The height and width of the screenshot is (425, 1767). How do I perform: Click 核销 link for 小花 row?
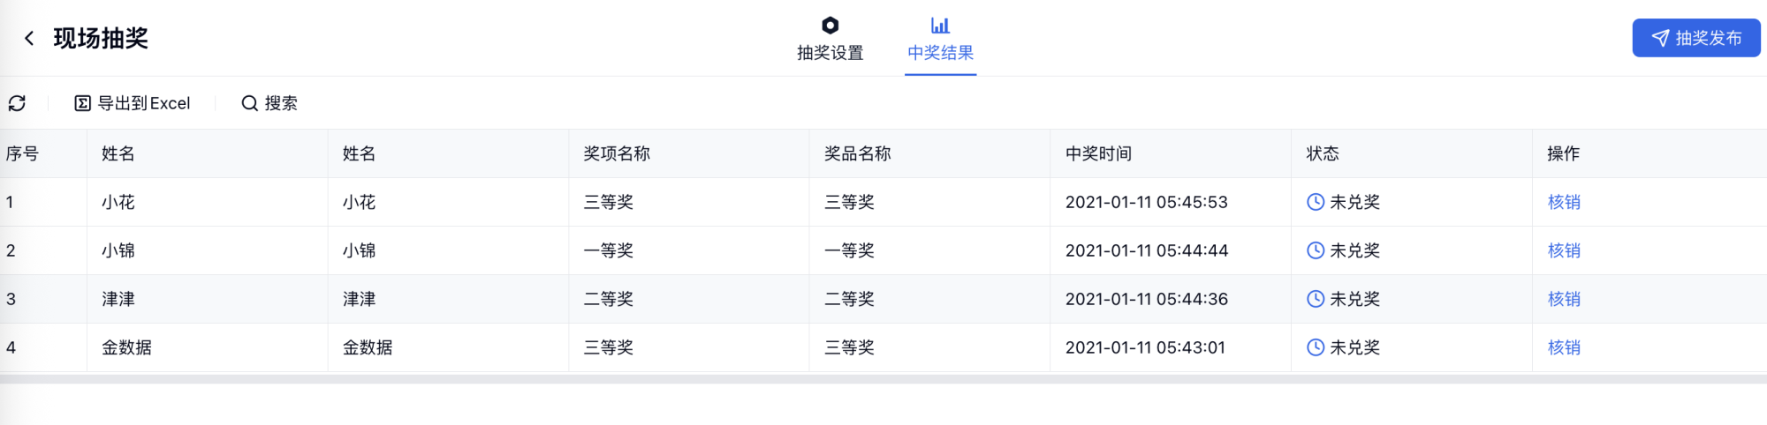[x=1564, y=202]
